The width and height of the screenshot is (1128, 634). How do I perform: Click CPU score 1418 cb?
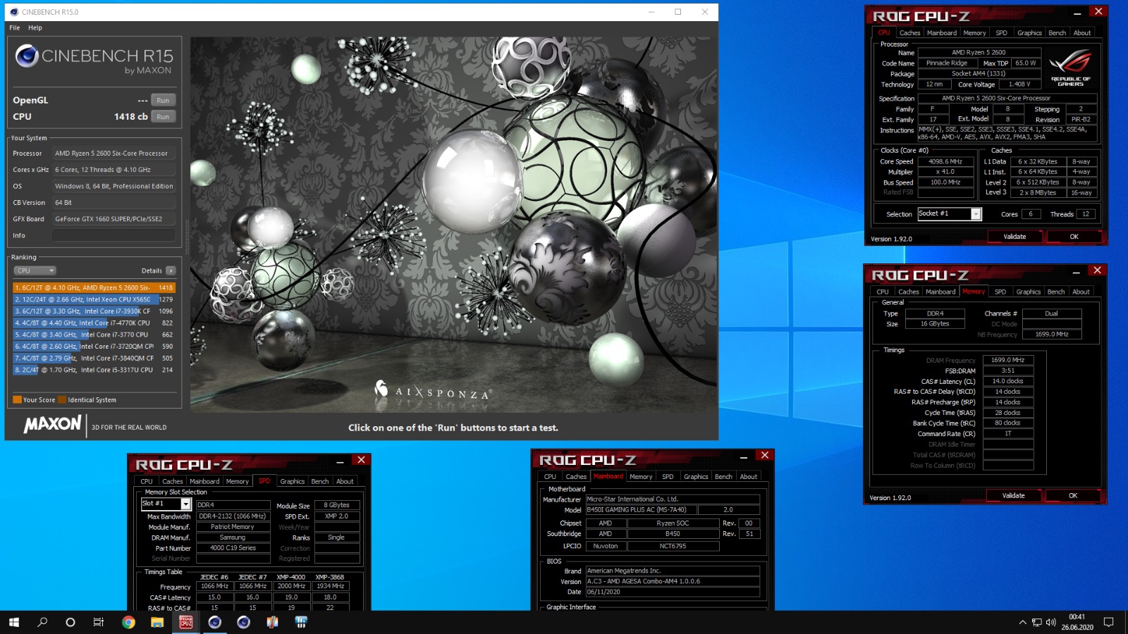[x=130, y=116]
